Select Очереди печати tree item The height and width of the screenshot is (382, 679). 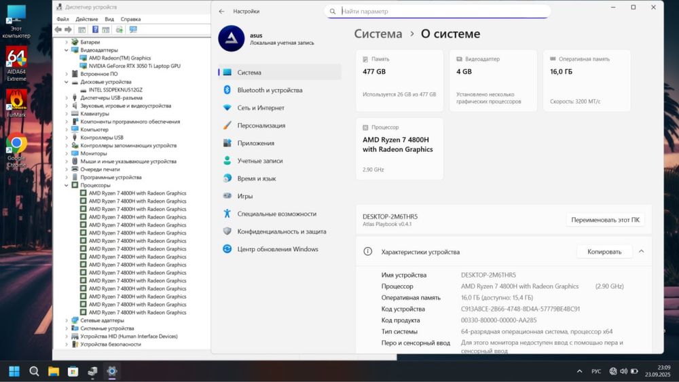(100, 170)
